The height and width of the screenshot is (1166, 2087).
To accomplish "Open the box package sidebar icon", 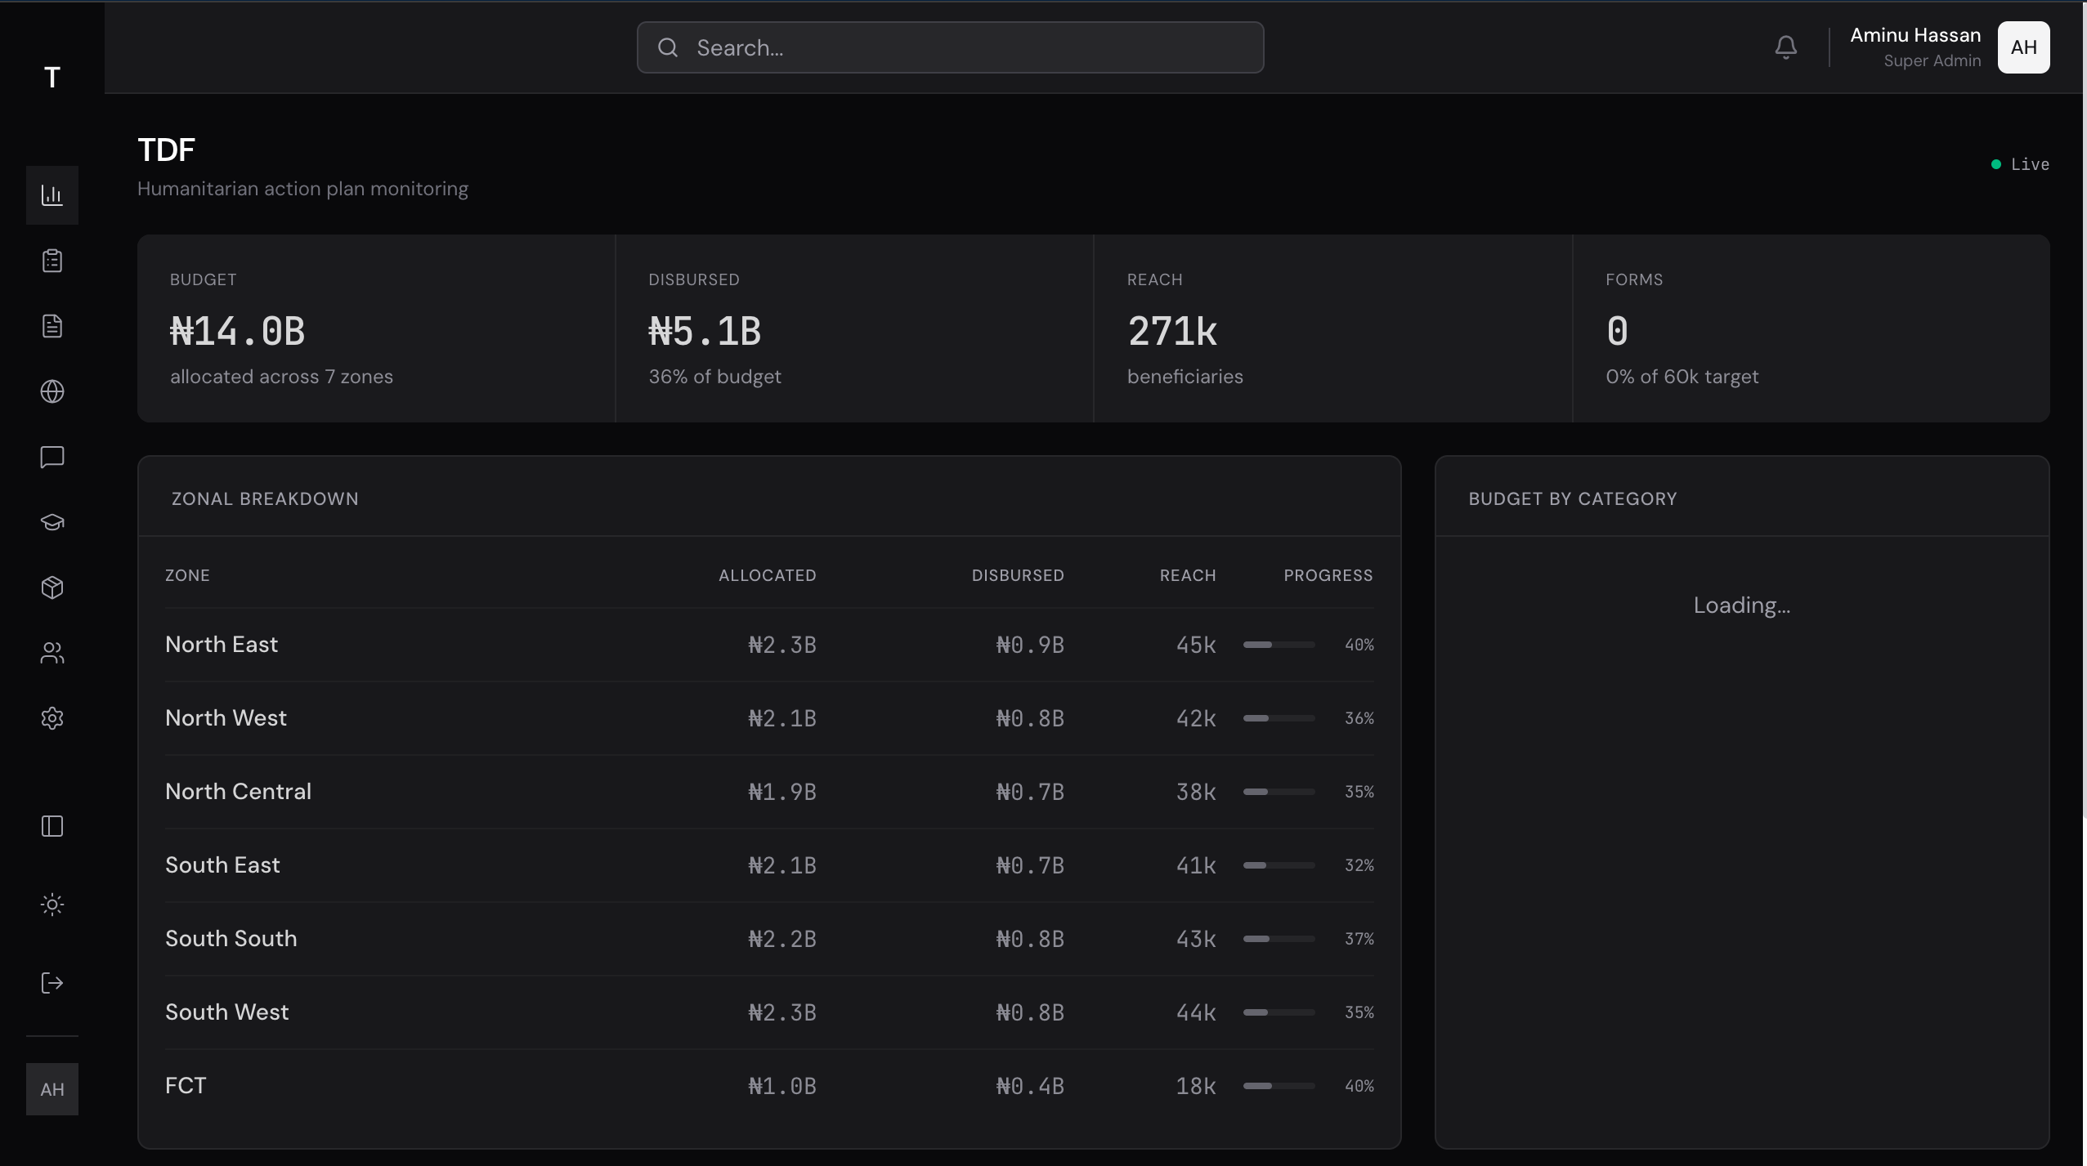I will pyautogui.click(x=52, y=587).
